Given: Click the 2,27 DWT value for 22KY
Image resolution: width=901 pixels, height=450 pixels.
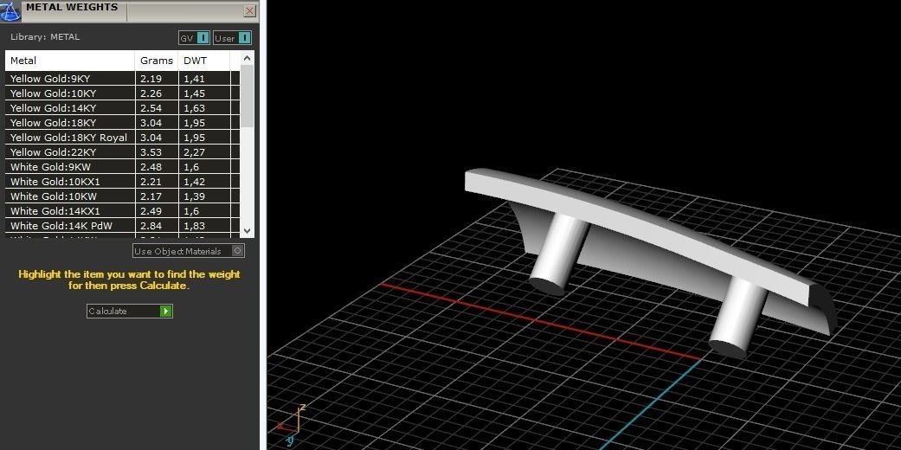Looking at the screenshot, I should [x=194, y=152].
